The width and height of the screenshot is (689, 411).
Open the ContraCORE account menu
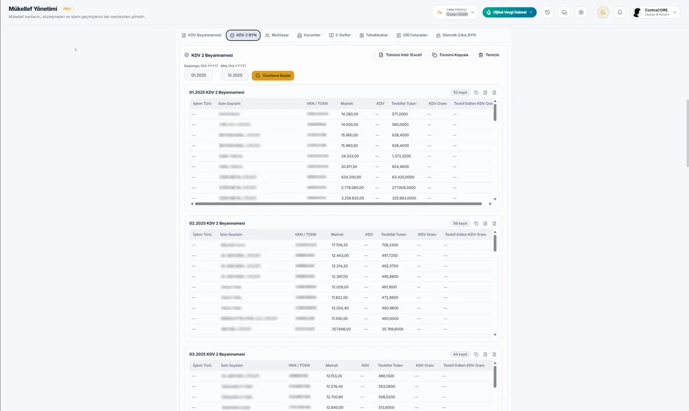pos(656,12)
